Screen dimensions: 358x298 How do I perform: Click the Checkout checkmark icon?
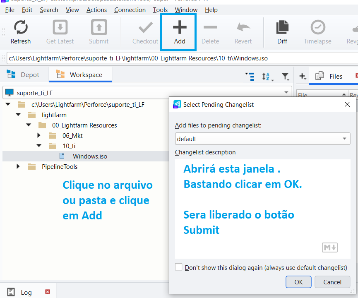[145, 27]
